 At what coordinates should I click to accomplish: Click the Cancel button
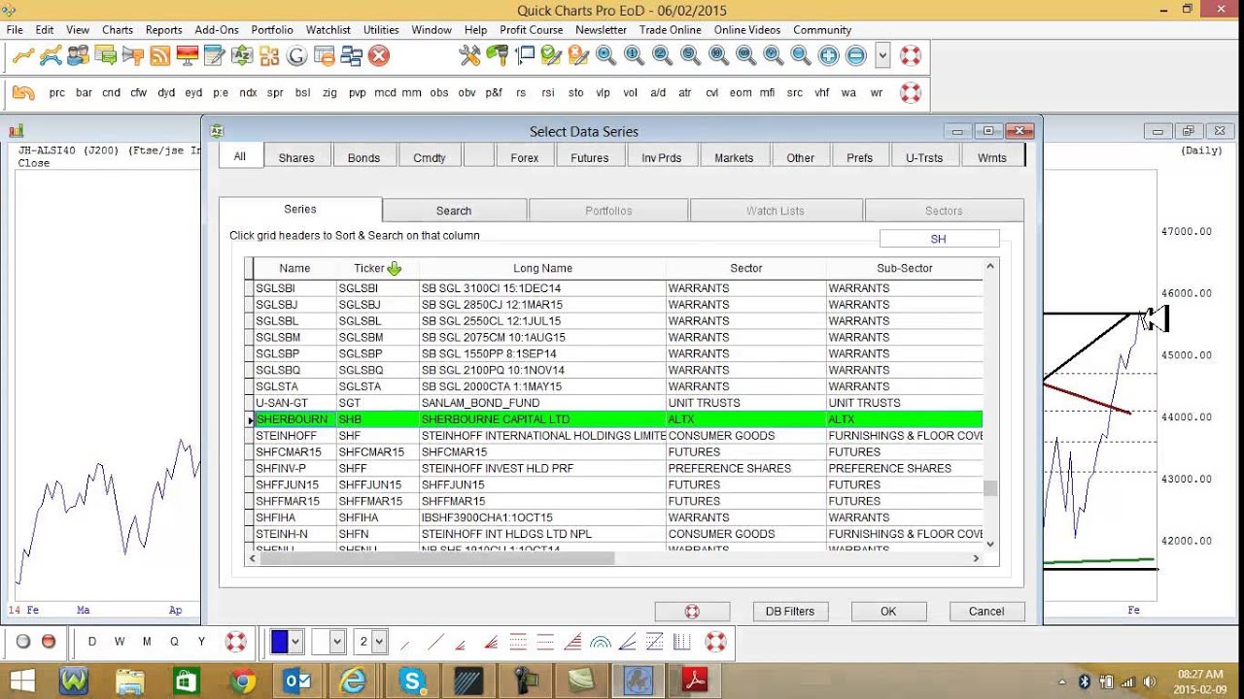point(986,612)
